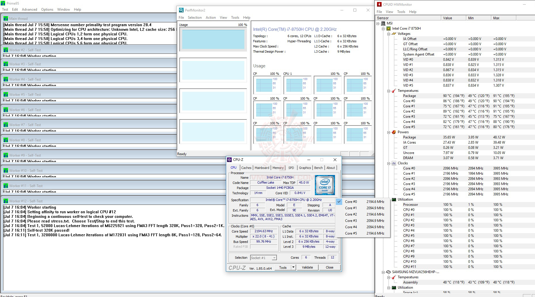Switch to the Mainboard tab in CPU-Z
This screenshot has height=297, width=535.
point(262,168)
